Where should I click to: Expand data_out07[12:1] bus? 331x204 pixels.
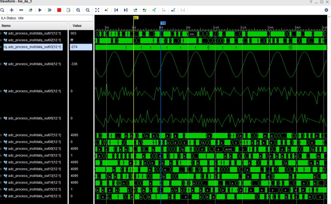point(1,135)
